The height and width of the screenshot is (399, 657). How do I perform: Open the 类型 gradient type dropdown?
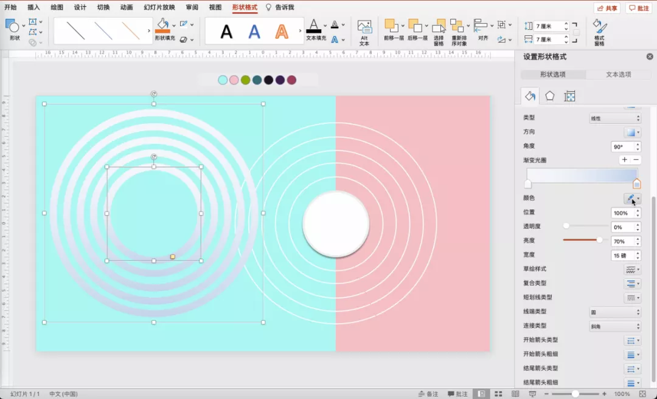(615, 118)
